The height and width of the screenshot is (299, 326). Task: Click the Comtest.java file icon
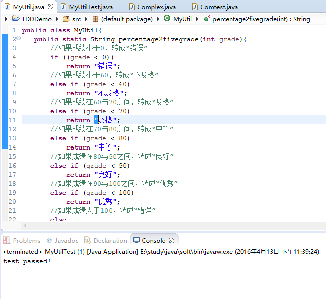(195, 7)
